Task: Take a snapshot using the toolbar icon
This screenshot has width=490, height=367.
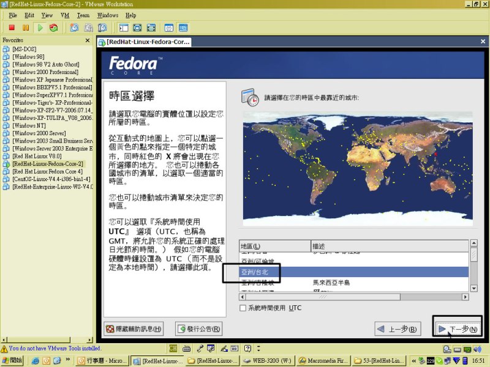Action: point(74,28)
